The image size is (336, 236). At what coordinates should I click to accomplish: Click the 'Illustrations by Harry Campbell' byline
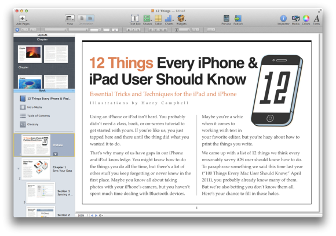click(x=139, y=103)
